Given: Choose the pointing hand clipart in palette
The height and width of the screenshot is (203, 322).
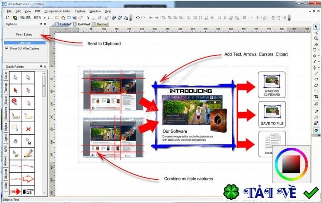Looking at the screenshot, I should [28, 191].
